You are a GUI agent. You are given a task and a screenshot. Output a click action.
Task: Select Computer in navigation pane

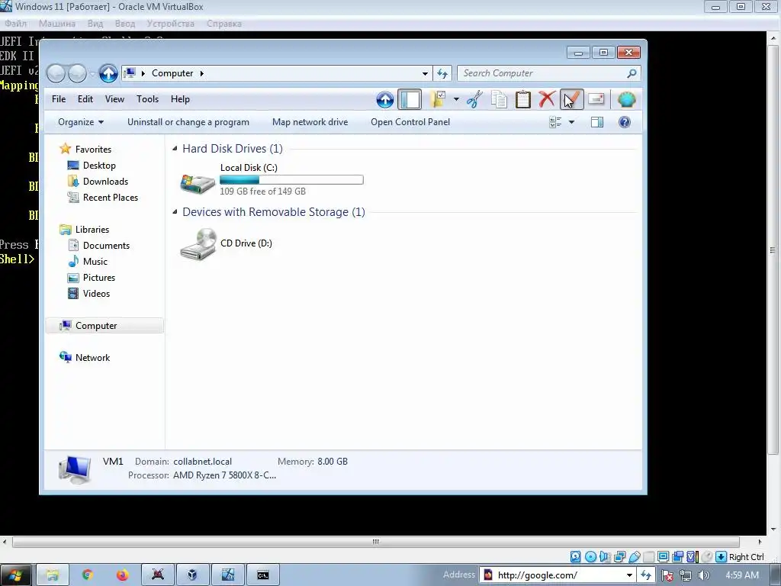[x=104, y=325]
